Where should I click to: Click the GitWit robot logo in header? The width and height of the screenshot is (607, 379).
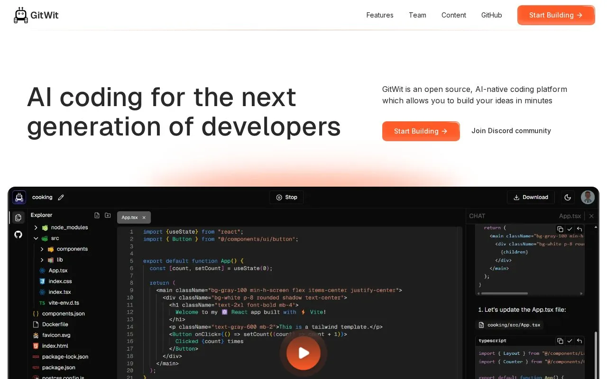21,15
